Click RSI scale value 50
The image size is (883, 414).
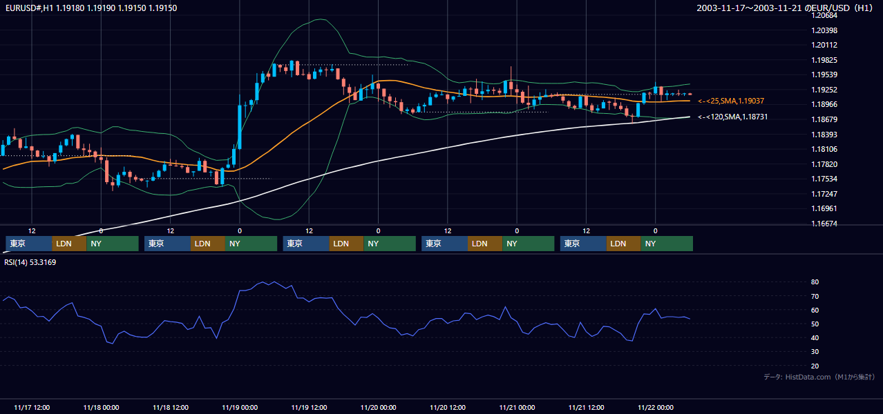click(815, 324)
